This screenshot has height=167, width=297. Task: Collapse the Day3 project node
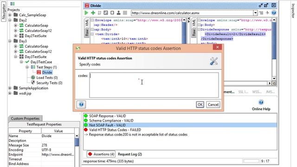point(10,41)
